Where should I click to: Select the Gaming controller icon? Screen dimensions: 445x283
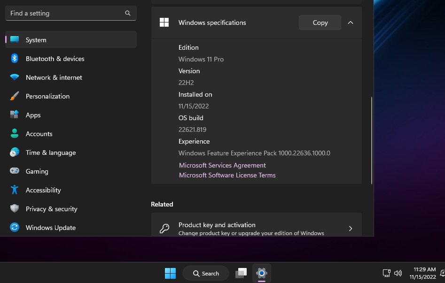[x=15, y=171]
